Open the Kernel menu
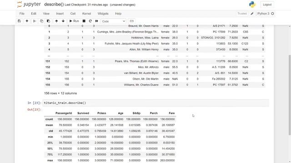The image size is (291, 163). pyautogui.click(x=87, y=14)
